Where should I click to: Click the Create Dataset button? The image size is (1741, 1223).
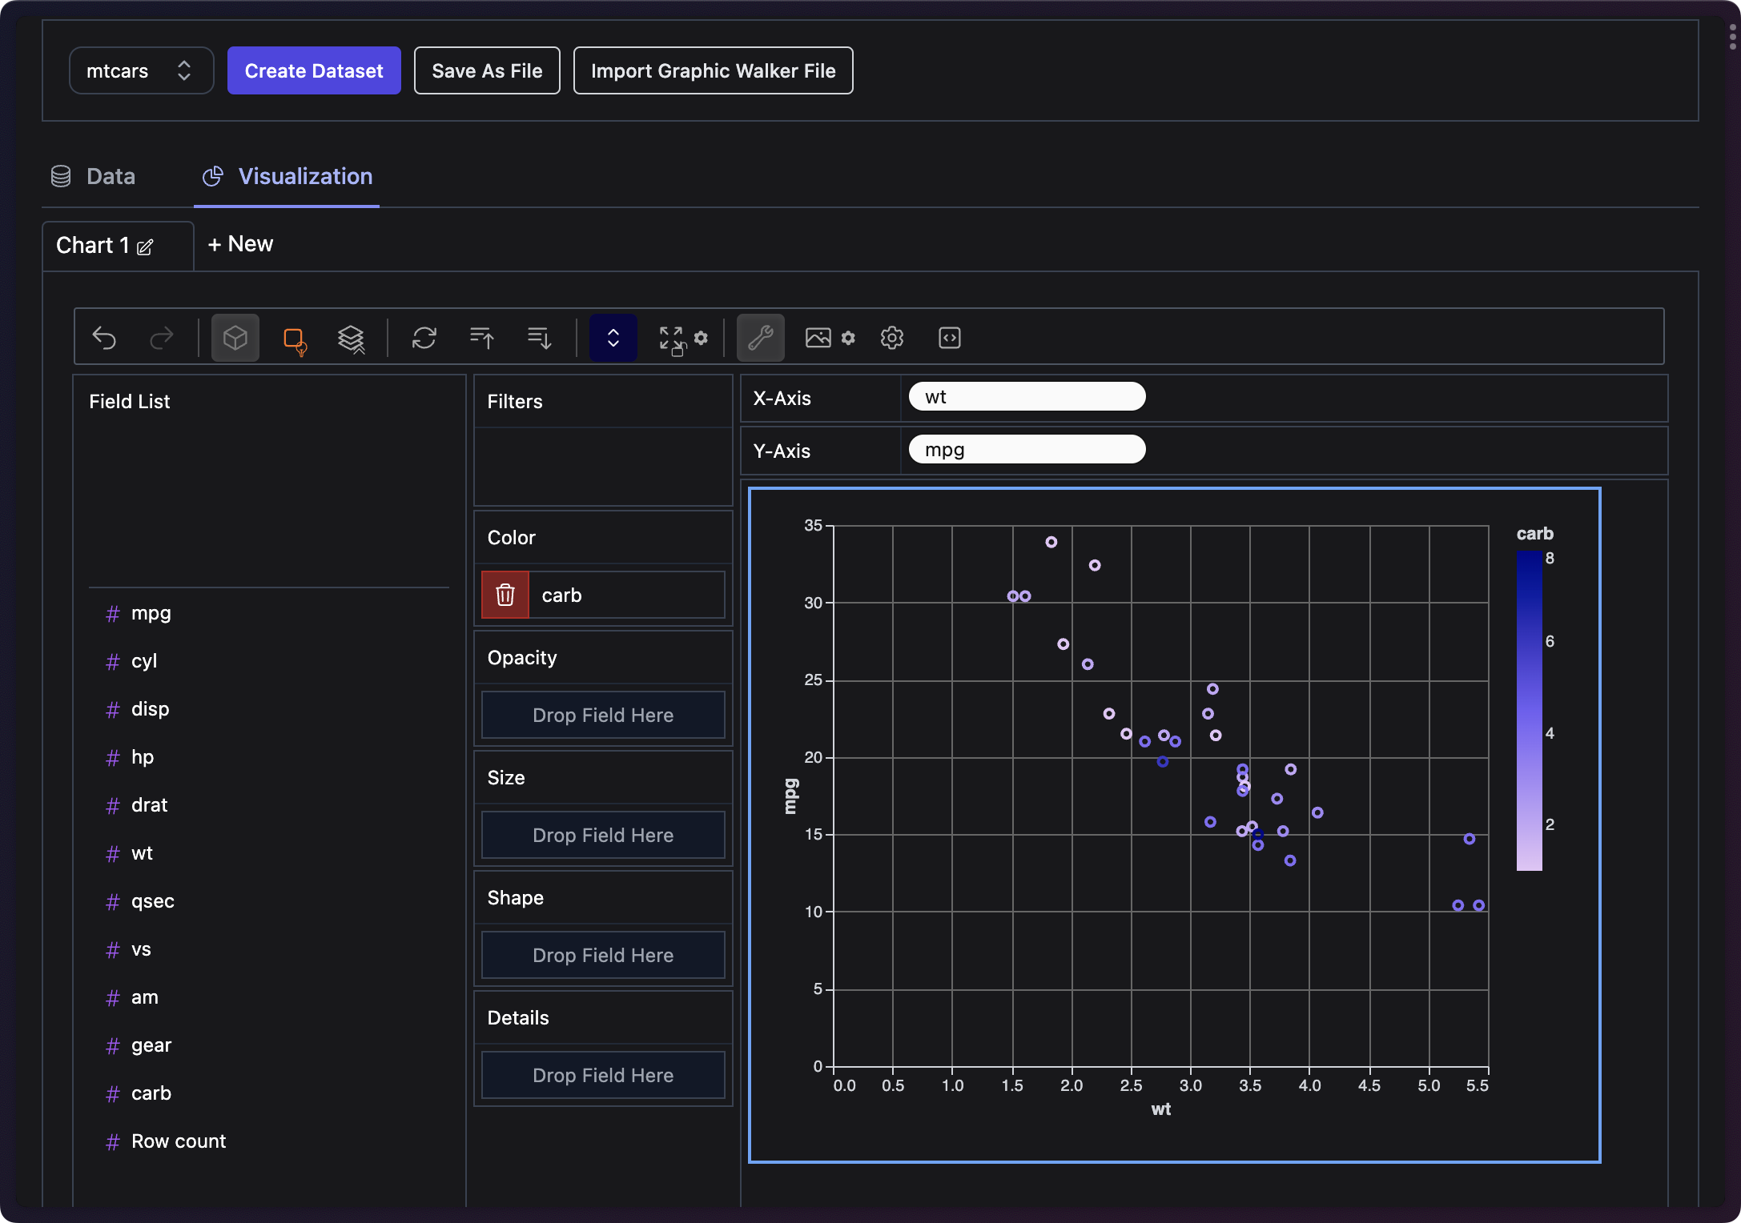(314, 70)
